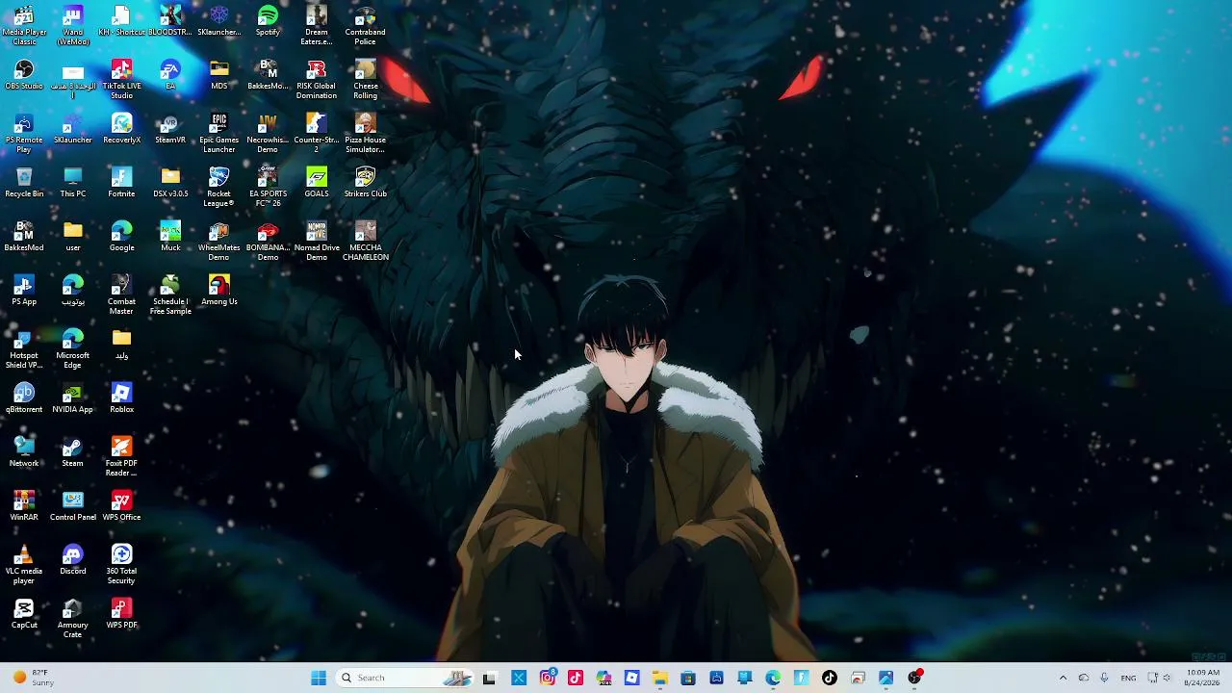This screenshot has width=1232, height=693.
Task: Click the MECCHA CHAMELEON game icon
Action: pos(366,242)
